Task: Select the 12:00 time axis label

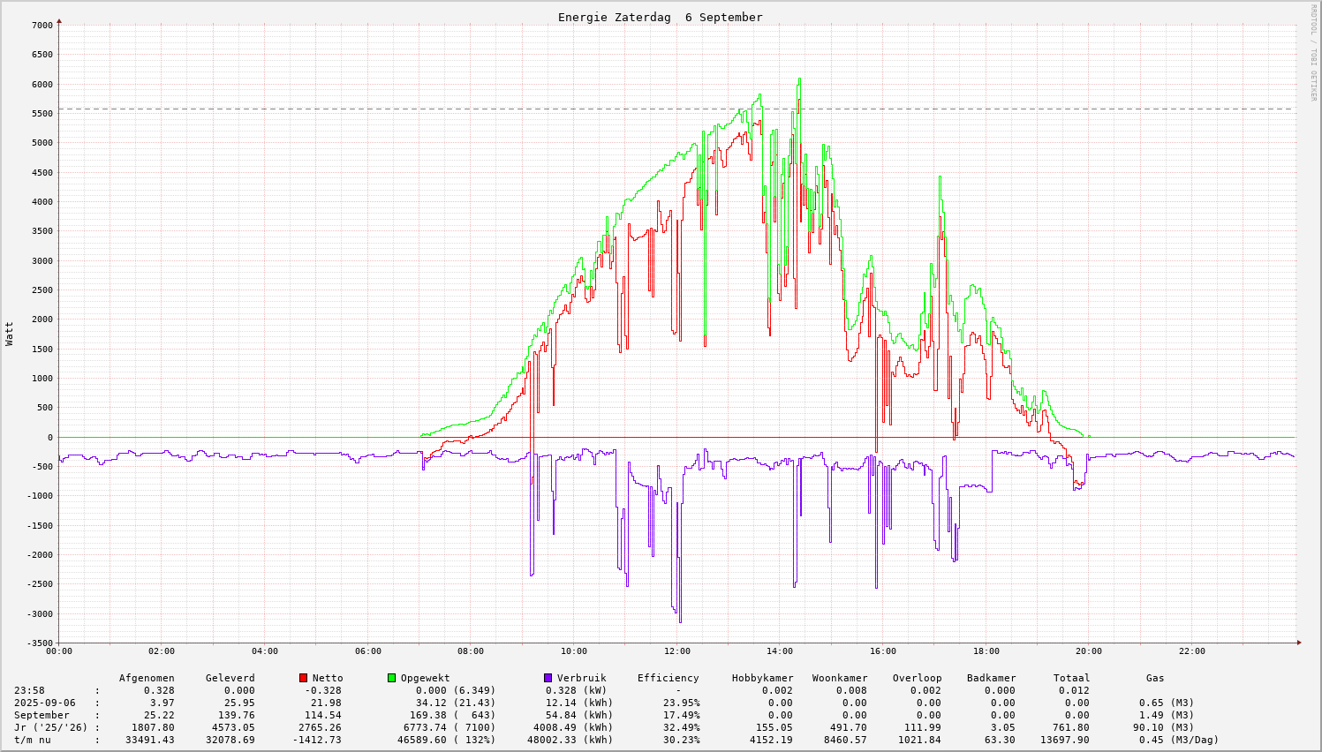Action: coord(676,651)
